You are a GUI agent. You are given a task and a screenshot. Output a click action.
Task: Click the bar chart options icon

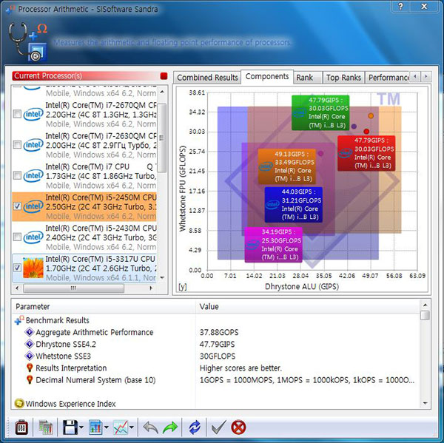click(x=95, y=427)
